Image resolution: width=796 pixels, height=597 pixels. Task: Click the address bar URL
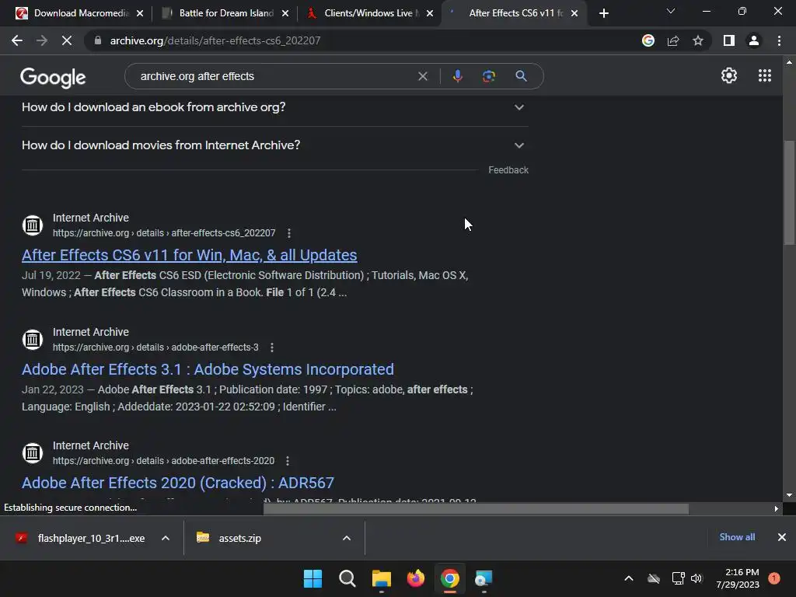point(215,40)
